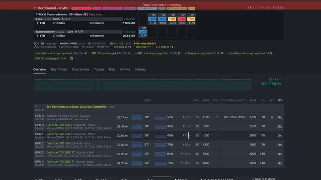The height and width of the screenshot is (180, 321).
Task: Click 'ETH Bitso' wallet under teamredminer
Action: pyautogui.click(x=59, y=36)
